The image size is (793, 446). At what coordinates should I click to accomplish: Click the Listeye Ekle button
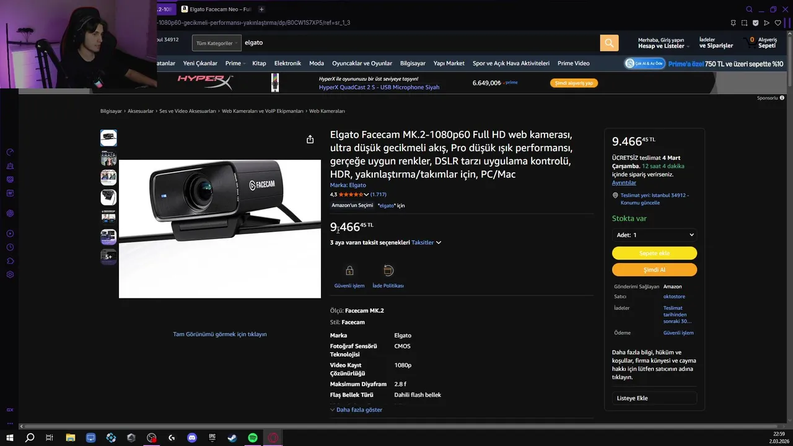click(x=654, y=398)
